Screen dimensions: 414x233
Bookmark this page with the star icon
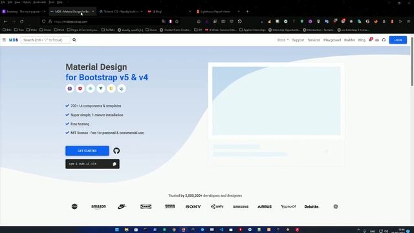(177, 21)
